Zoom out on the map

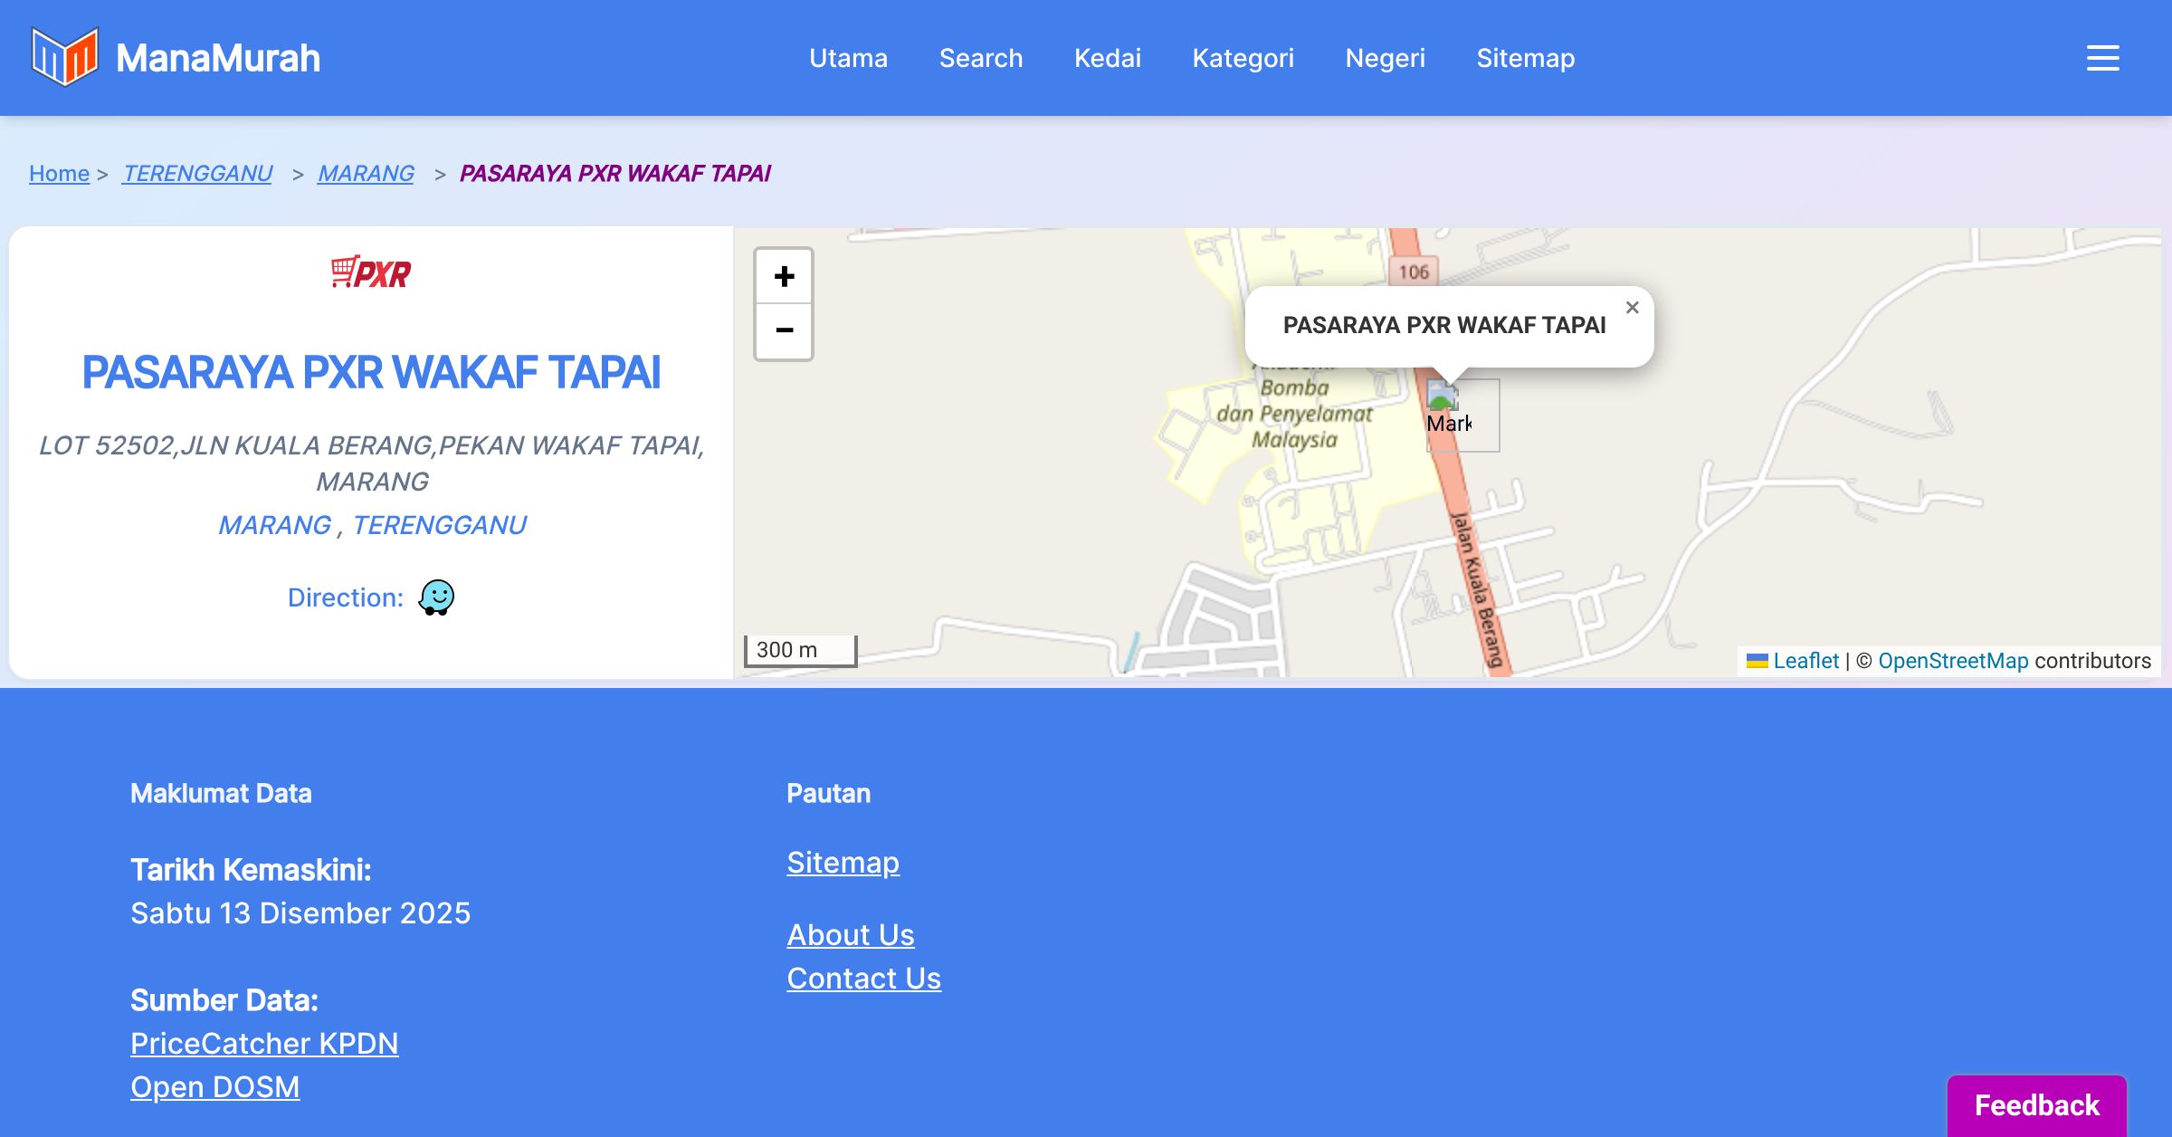(x=784, y=330)
